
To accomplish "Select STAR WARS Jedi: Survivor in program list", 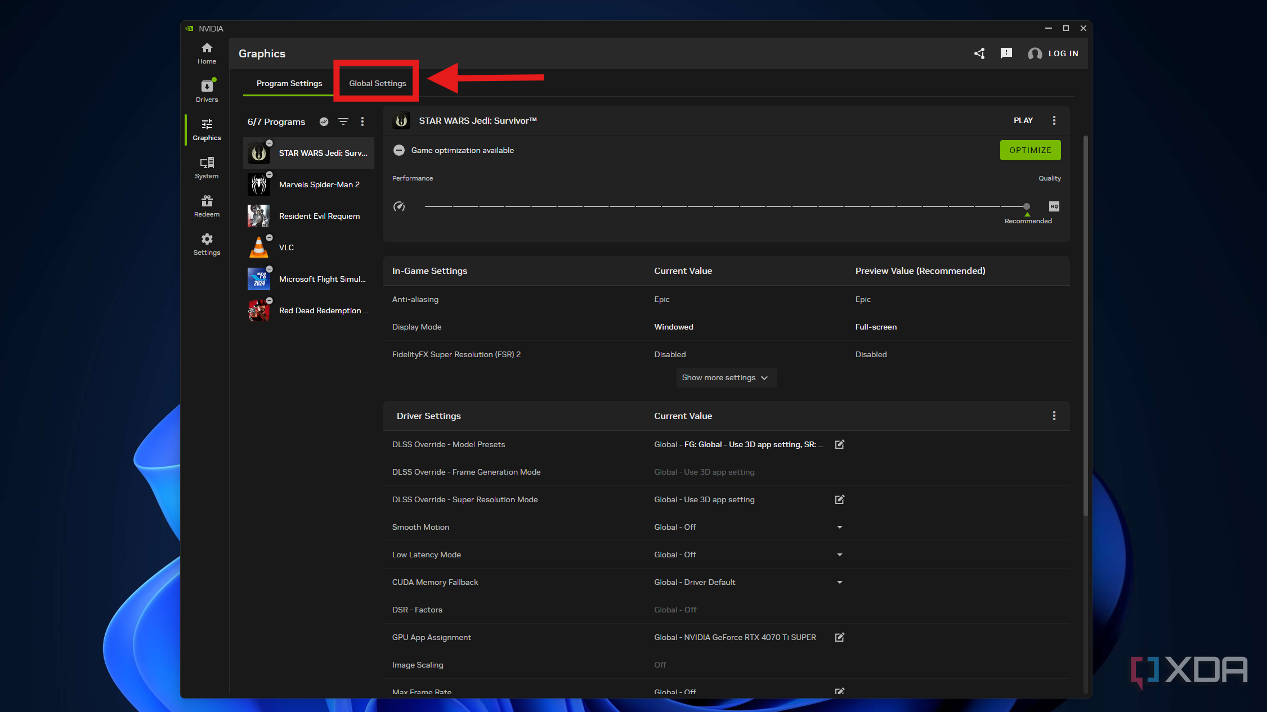I will pos(308,153).
